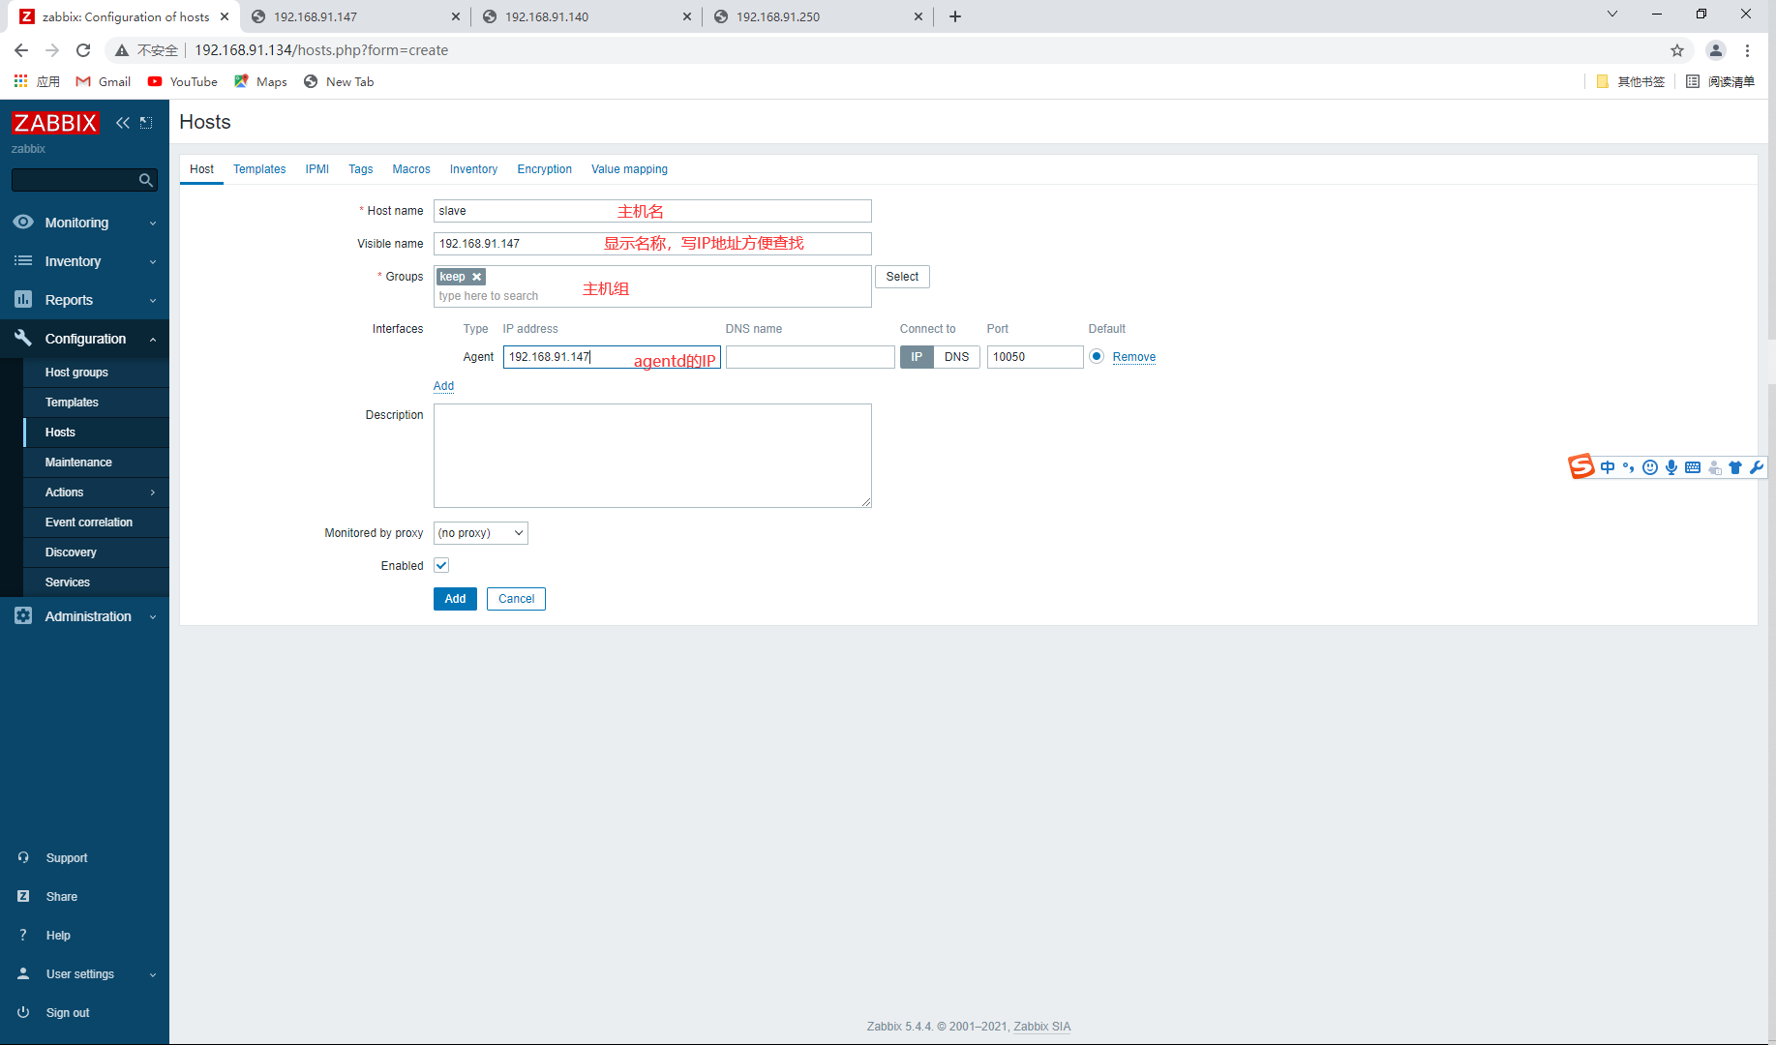Switch to the Templates tab
The height and width of the screenshot is (1045, 1776).
click(259, 169)
